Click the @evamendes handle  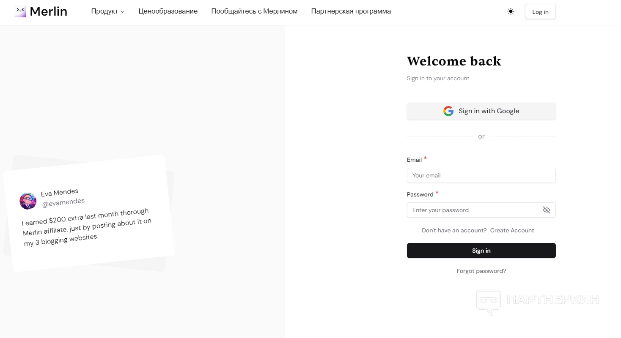(x=63, y=202)
